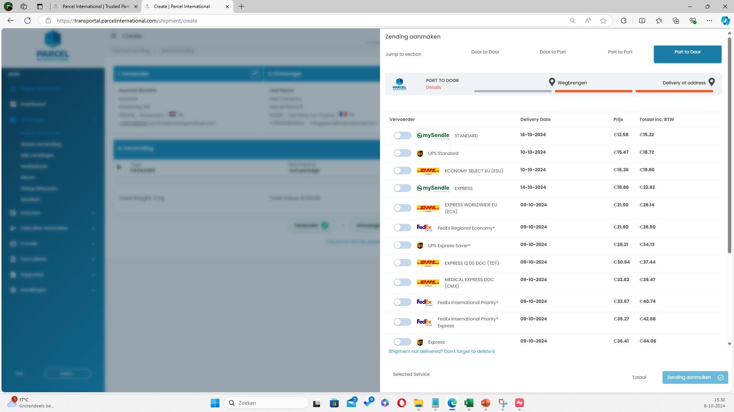The width and height of the screenshot is (734, 412).
Task: Open the orange Details link
Action: 433,87
